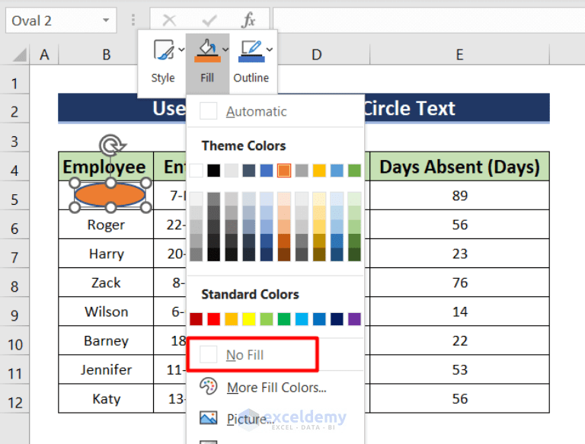The image size is (585, 444).
Task: Choose Automatic fill option
Action: [275, 111]
